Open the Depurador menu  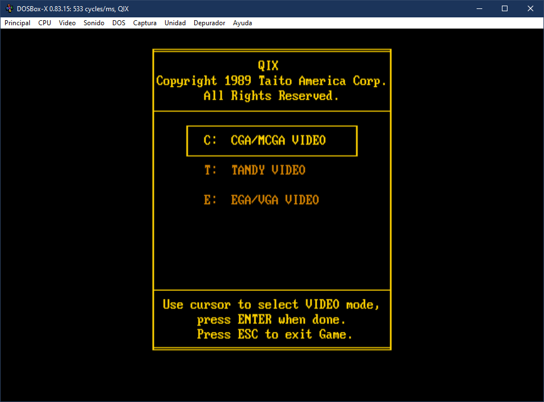pyautogui.click(x=209, y=23)
